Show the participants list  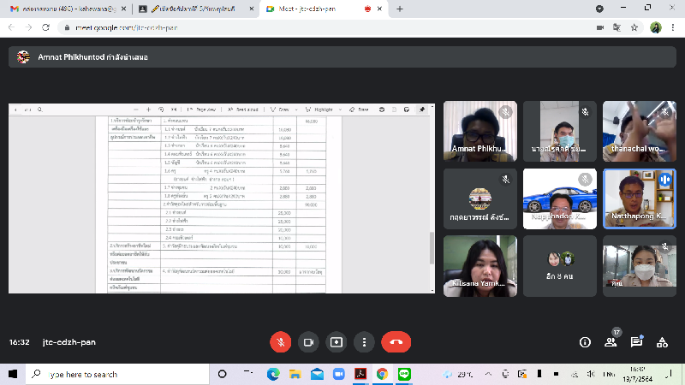tap(611, 341)
